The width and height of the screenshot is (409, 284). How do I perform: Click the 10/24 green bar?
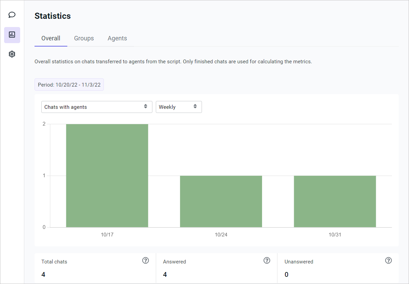pyautogui.click(x=221, y=201)
